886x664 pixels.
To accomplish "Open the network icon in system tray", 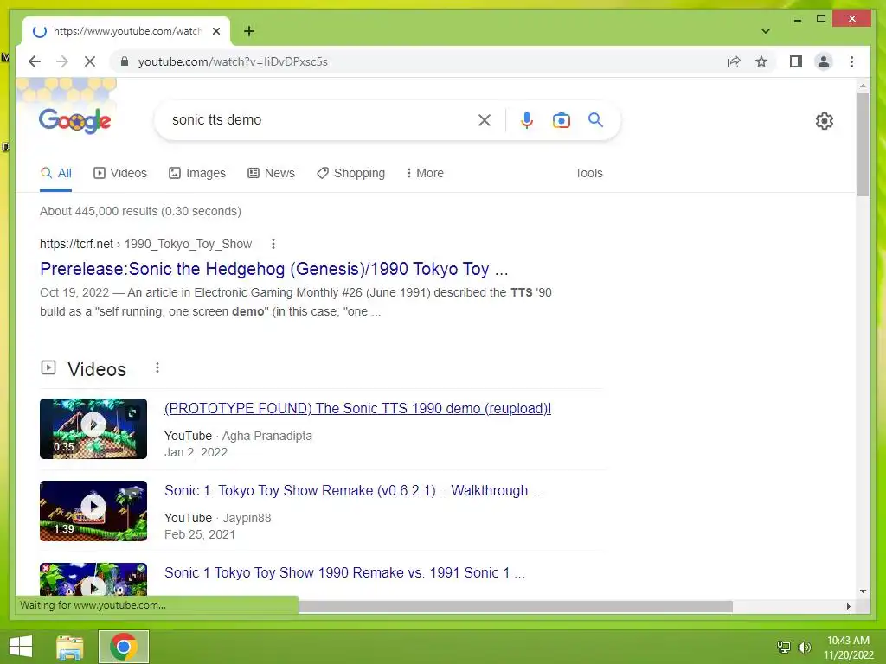I will 784,647.
